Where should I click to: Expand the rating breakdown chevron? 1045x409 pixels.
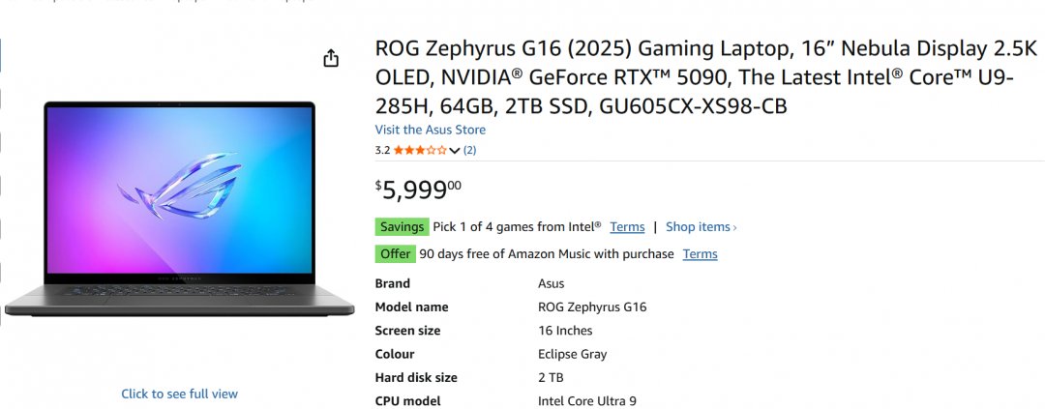(x=455, y=151)
